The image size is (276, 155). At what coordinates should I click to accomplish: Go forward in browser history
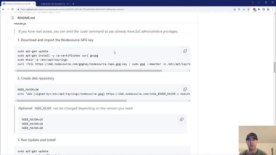click(8, 9)
